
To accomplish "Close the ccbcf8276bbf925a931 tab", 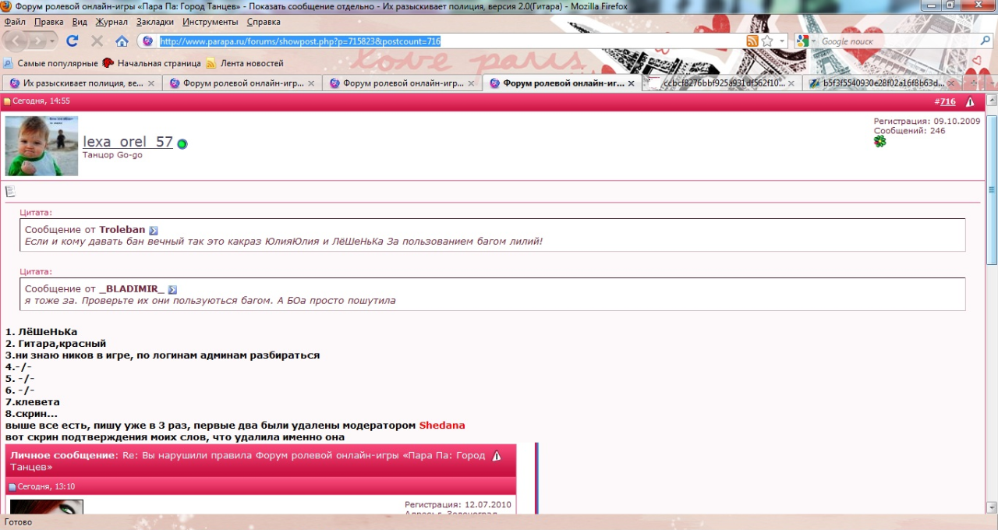I will tap(791, 83).
